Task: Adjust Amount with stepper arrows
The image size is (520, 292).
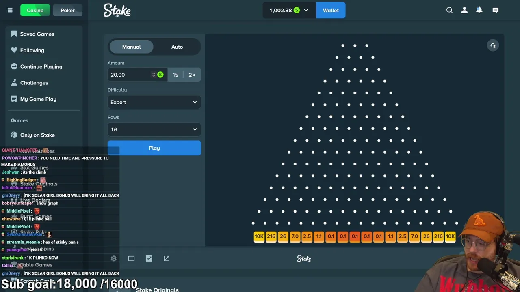Action: point(154,75)
